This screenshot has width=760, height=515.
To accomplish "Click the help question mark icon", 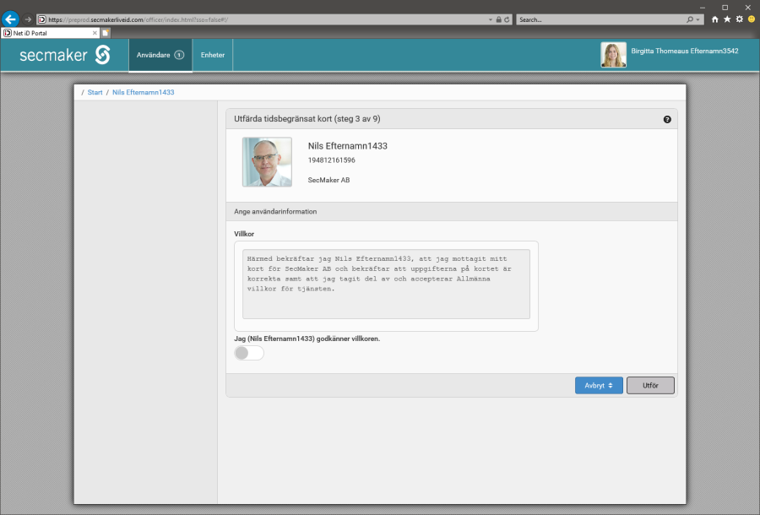I will pos(667,119).
